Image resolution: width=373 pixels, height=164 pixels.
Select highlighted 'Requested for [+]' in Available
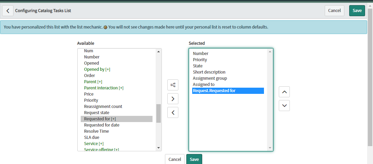[117, 119]
